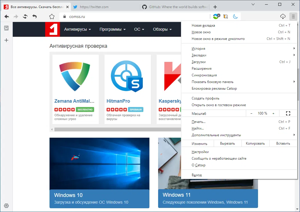
Task: Choose Новое окно в режиме инкогнито
Action: click(x=239, y=39)
